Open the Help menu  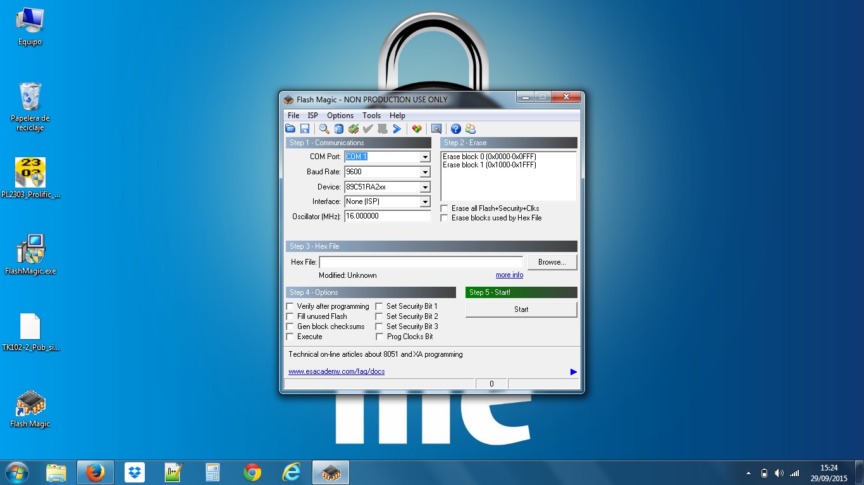point(397,116)
